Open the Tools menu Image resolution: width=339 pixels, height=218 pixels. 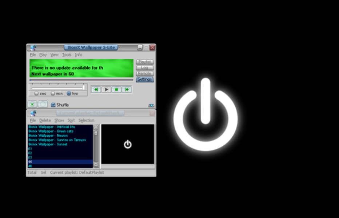click(x=67, y=55)
